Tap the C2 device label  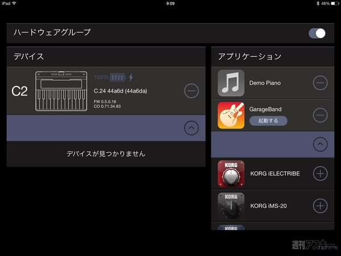click(x=19, y=91)
